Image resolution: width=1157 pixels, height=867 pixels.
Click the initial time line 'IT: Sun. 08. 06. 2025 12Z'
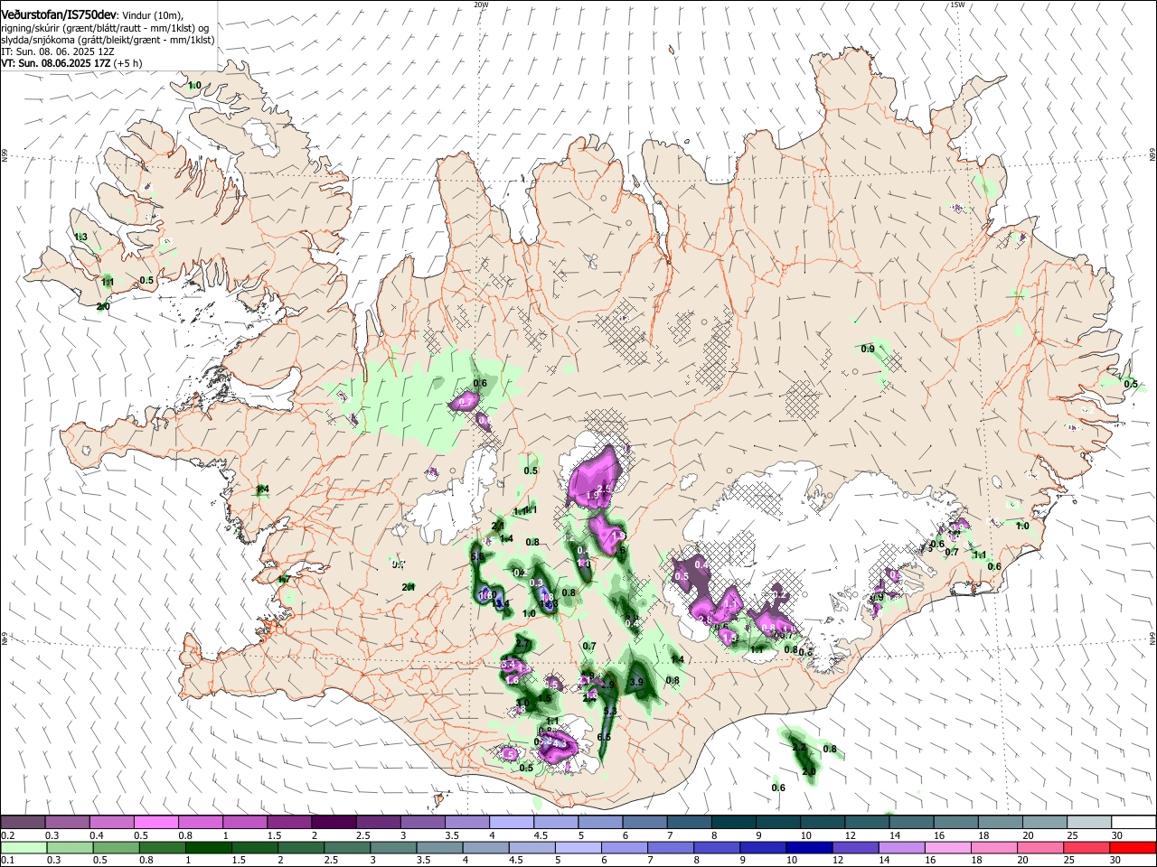[58, 51]
